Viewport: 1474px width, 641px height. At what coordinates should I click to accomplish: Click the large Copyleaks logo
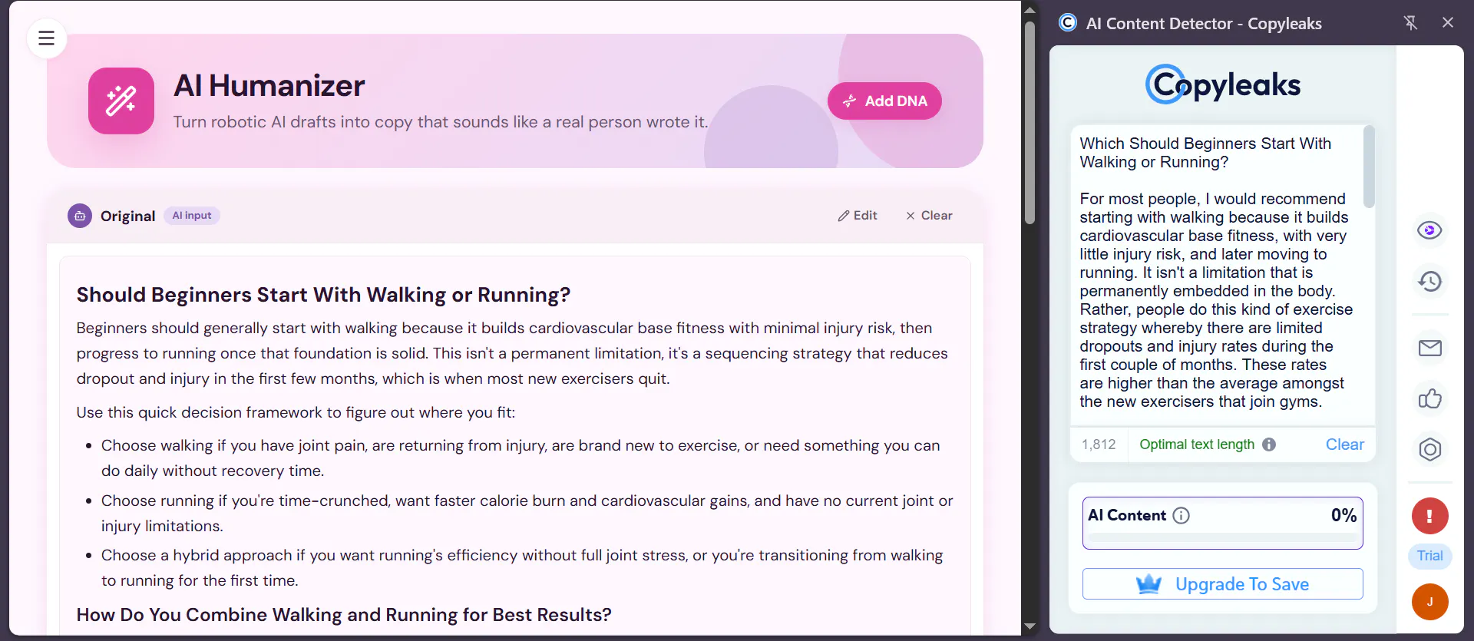coord(1223,84)
